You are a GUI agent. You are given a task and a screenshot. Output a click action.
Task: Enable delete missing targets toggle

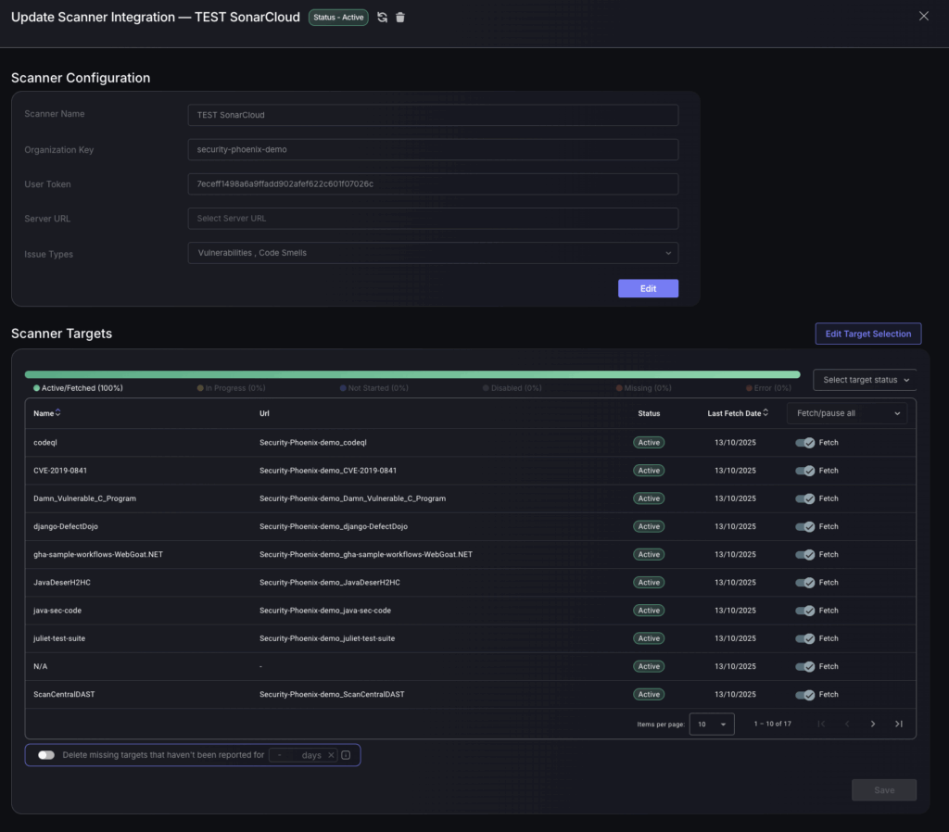pyautogui.click(x=46, y=755)
